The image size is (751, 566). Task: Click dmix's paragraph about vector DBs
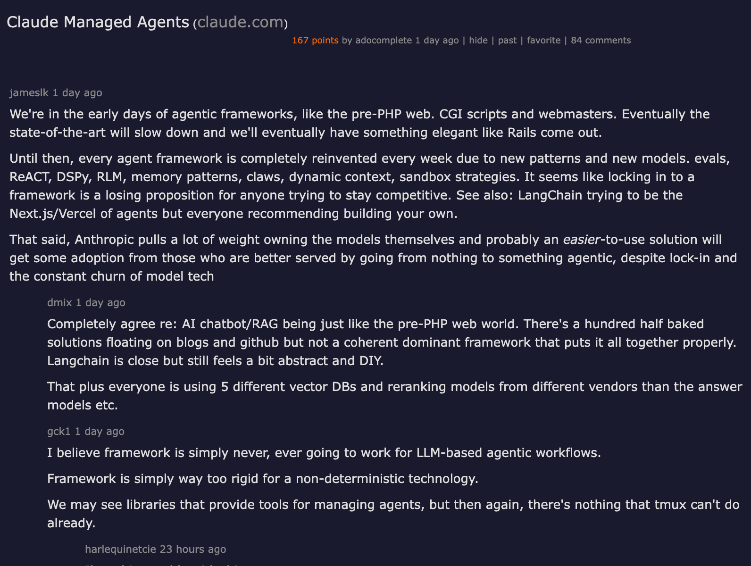pos(394,387)
